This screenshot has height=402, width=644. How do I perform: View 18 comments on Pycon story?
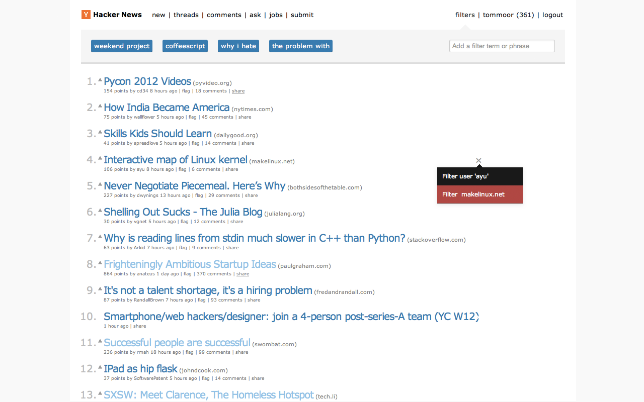[x=211, y=91]
